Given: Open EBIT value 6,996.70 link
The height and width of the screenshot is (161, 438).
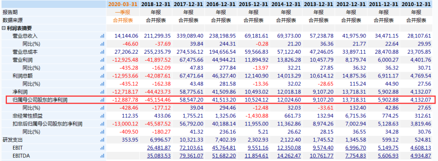Looking at the screenshot, I should [356, 148].
